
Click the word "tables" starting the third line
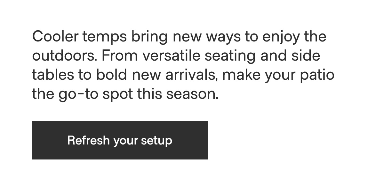52,75
